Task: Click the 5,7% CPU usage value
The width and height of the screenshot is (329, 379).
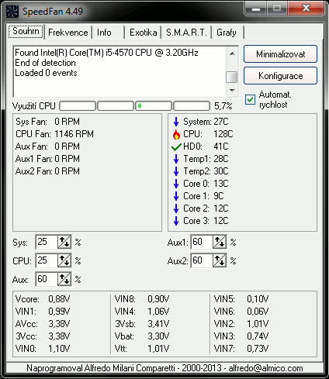Action: 223,106
